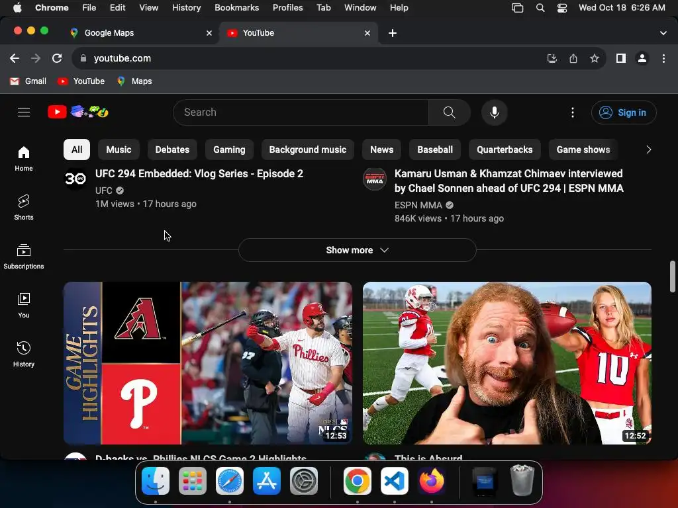Select the Debates filter chip
Image resolution: width=678 pixels, height=508 pixels.
pos(172,149)
